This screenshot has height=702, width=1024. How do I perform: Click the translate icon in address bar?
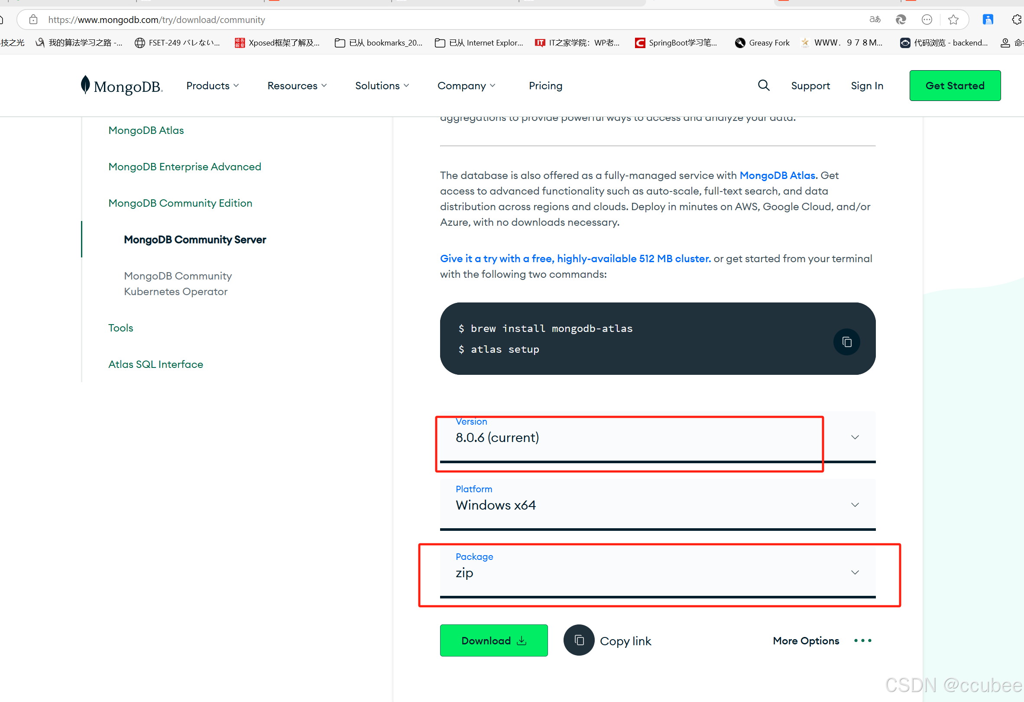pyautogui.click(x=875, y=20)
